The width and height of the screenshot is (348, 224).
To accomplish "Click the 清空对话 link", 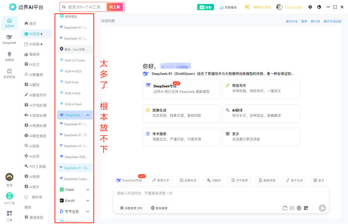I will click(x=291, y=21).
